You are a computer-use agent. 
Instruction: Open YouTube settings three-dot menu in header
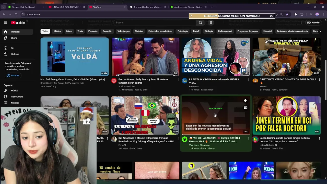click(301, 23)
